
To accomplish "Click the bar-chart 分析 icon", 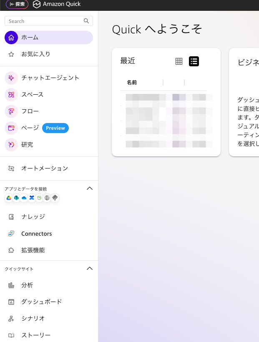I will click(11, 285).
